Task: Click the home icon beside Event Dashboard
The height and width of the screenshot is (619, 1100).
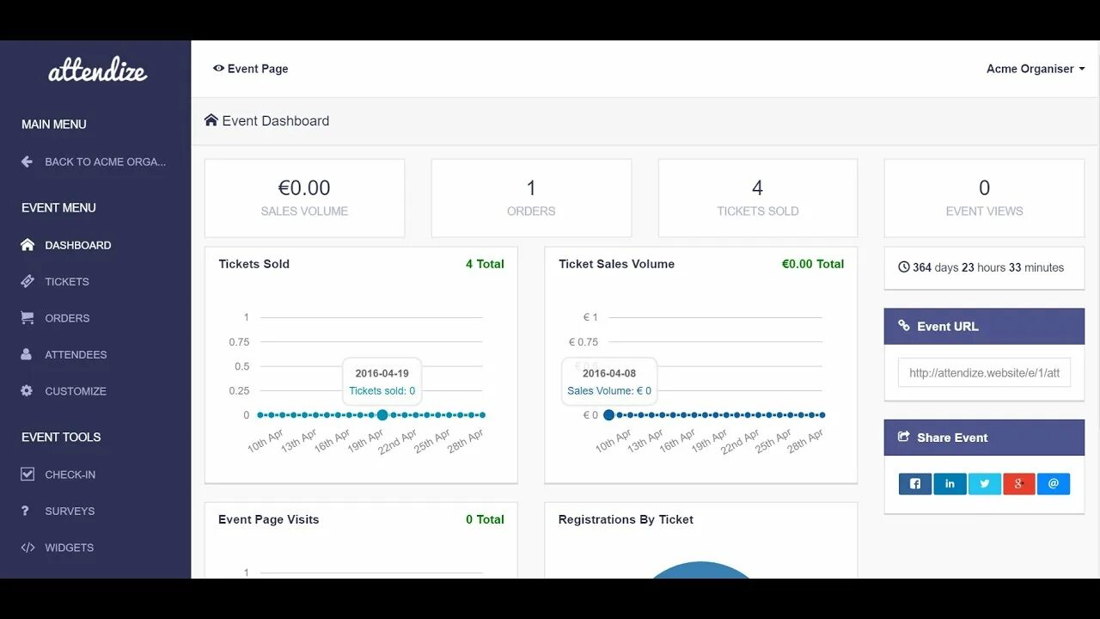Action: [211, 120]
